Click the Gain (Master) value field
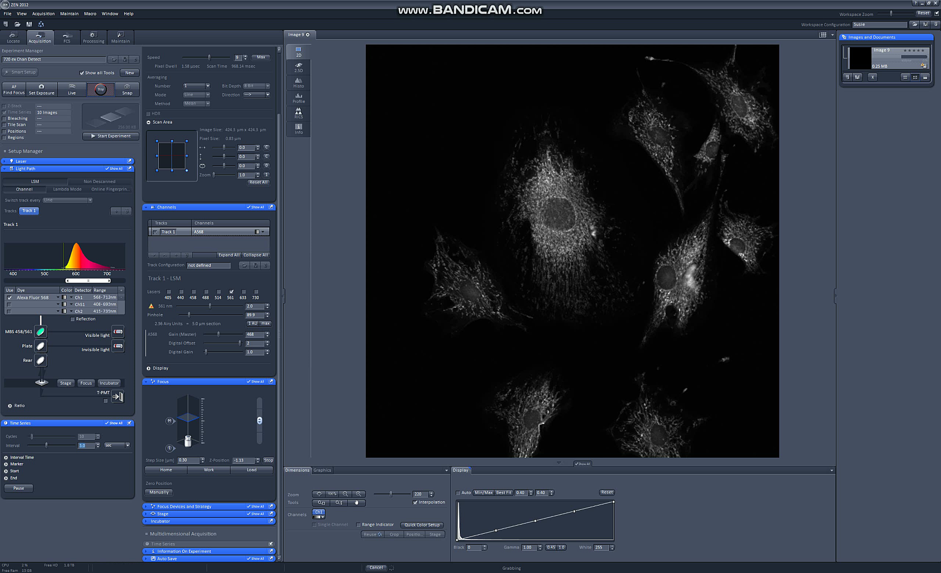941x573 pixels. click(254, 335)
